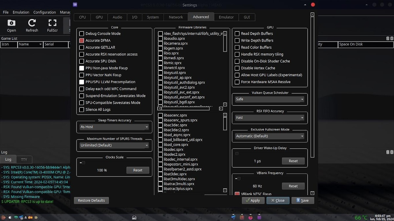The image size is (394, 221).
Task: Click the Clocks Scale slider
Action: click(83, 163)
